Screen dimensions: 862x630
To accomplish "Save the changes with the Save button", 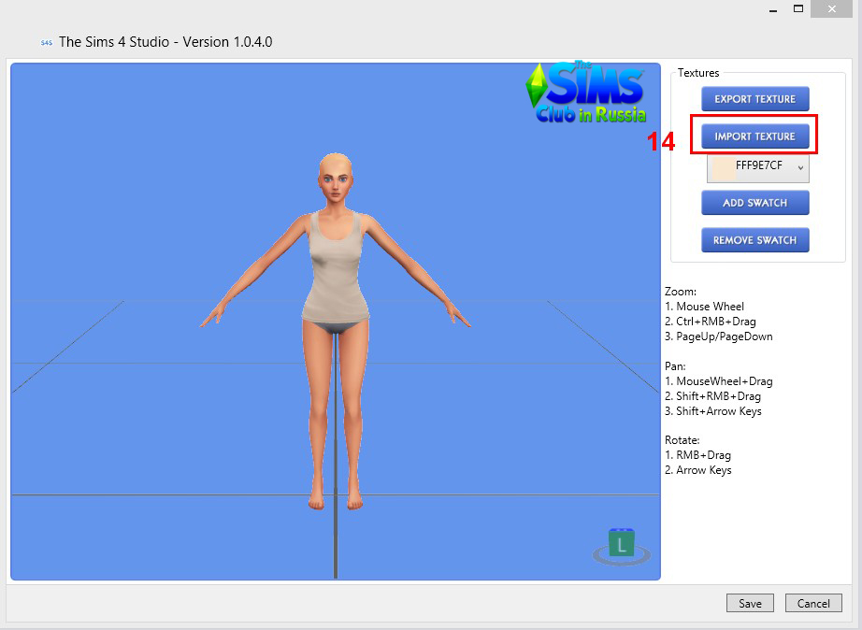I will tap(750, 604).
